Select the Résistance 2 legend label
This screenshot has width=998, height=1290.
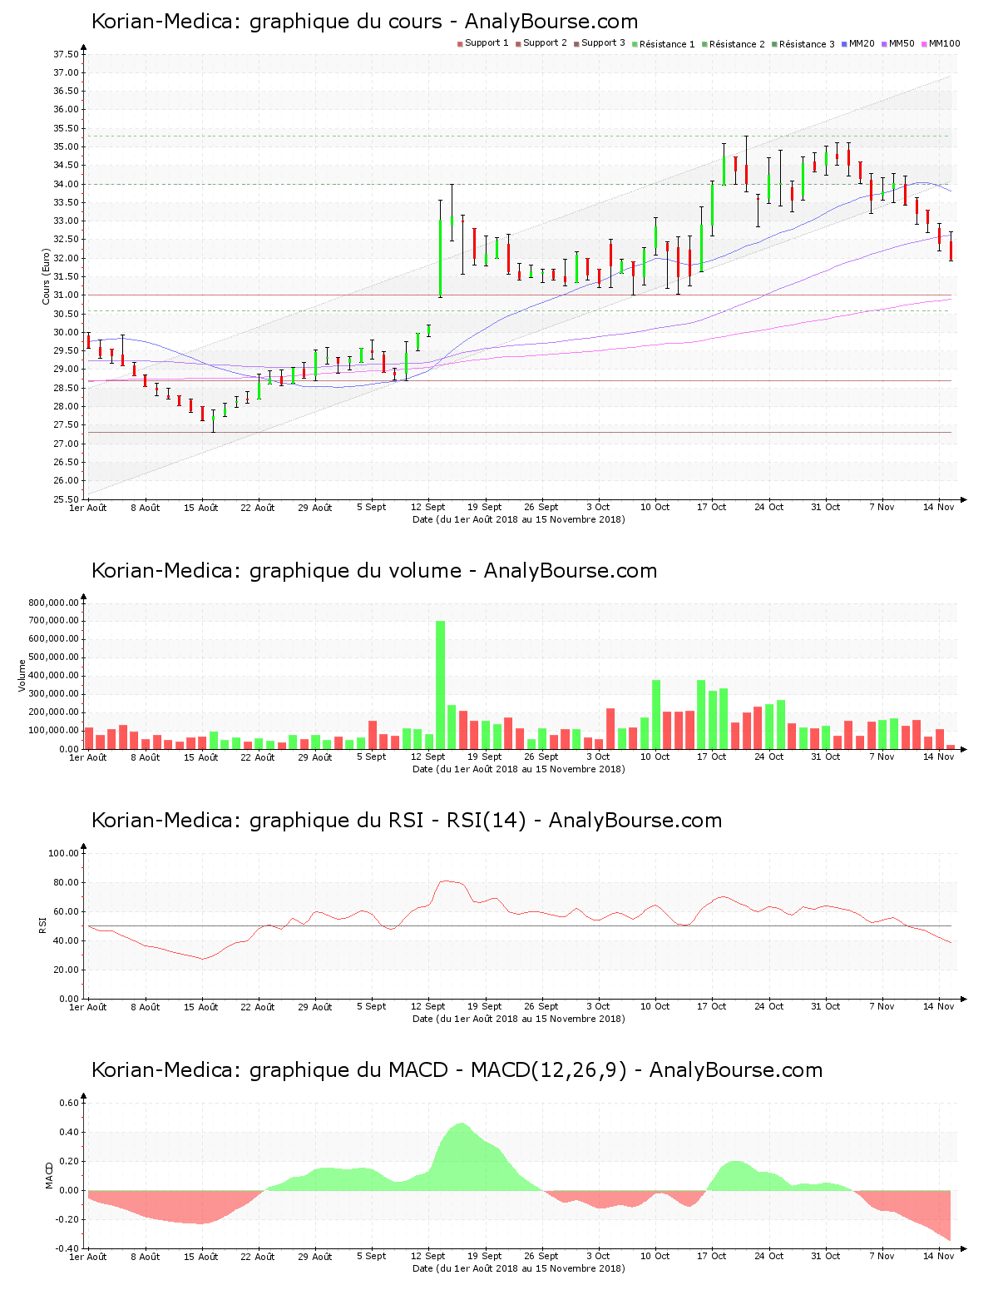(737, 44)
